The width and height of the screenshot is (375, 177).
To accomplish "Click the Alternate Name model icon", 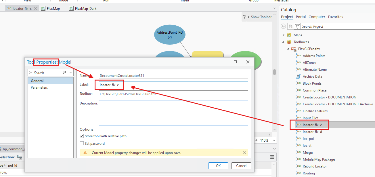I will point(298,69).
